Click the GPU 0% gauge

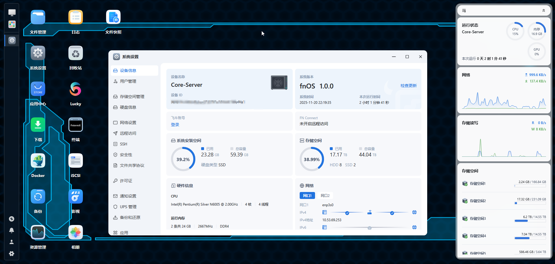click(537, 51)
